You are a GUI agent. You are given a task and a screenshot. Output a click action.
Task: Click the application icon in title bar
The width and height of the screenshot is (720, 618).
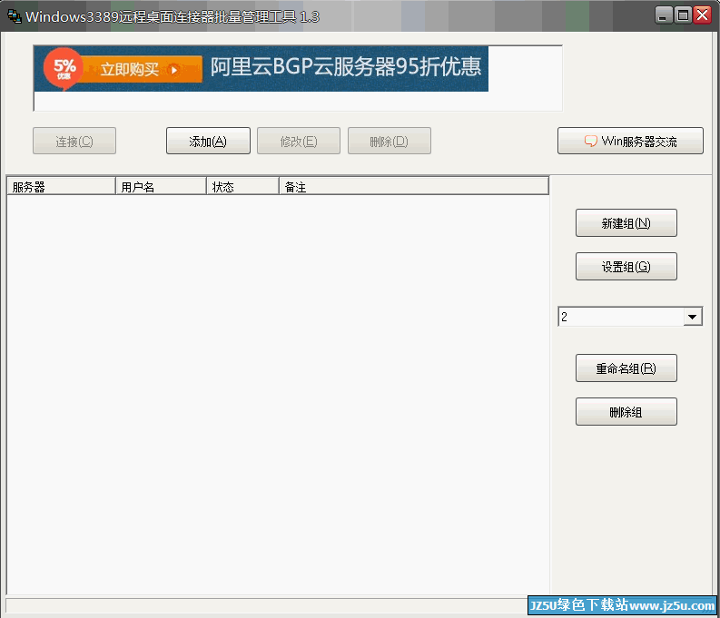coord(15,16)
